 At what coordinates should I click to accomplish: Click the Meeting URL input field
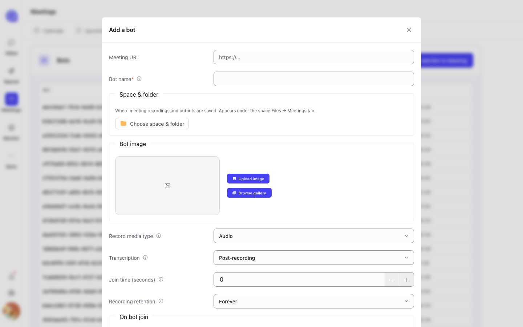pyautogui.click(x=314, y=57)
